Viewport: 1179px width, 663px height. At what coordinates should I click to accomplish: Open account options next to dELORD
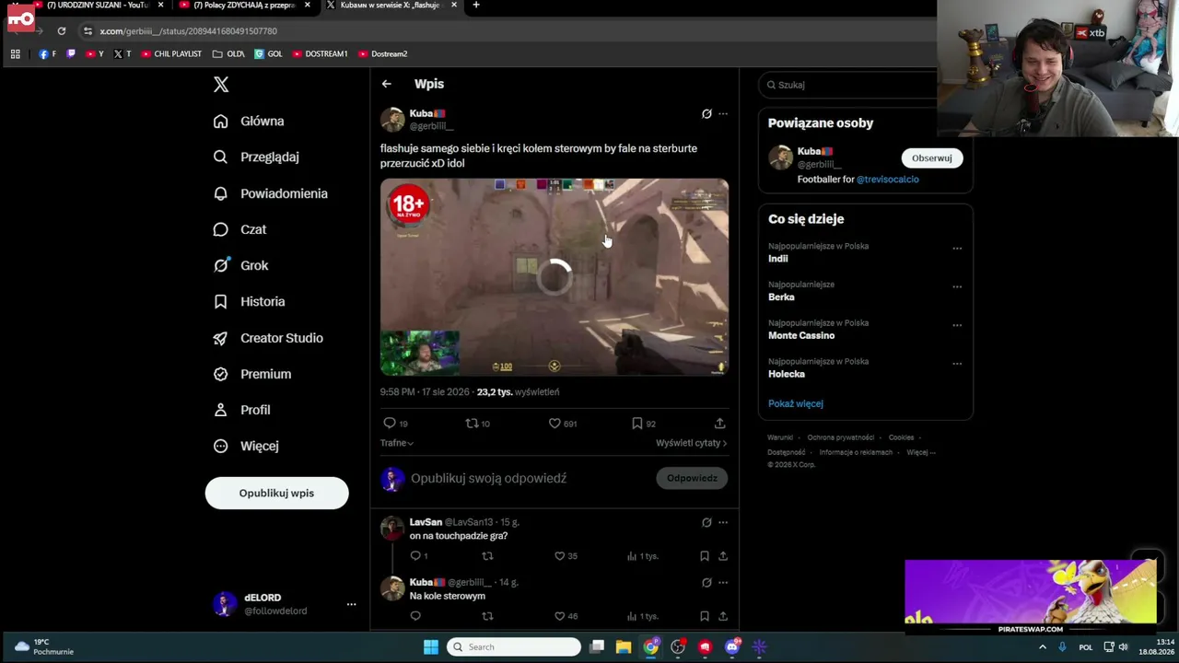[x=351, y=604]
